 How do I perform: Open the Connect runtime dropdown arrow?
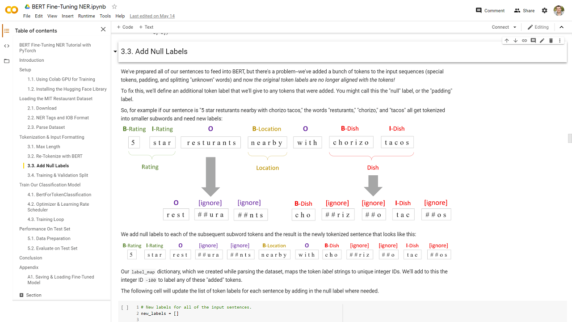pos(515,27)
